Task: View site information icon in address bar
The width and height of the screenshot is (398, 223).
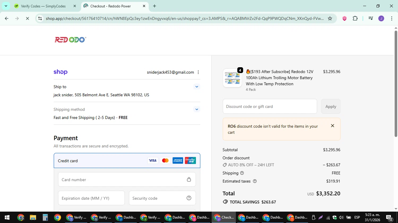Action: coord(40,19)
